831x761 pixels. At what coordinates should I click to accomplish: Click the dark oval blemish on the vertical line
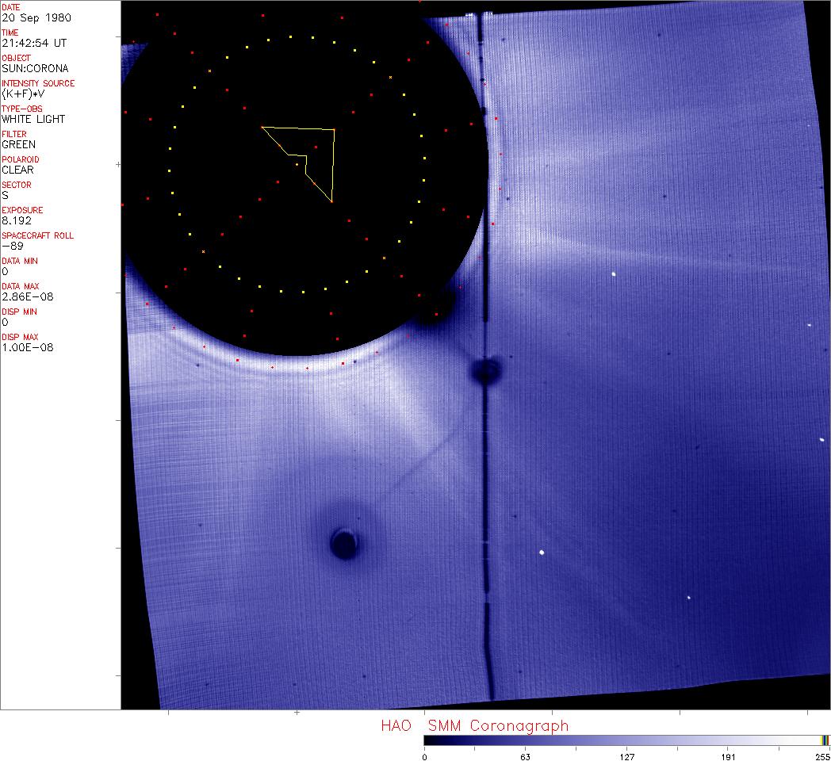coord(485,370)
